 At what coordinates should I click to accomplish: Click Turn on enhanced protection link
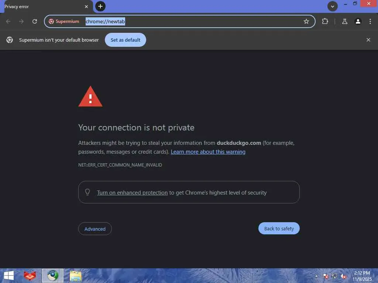point(132,193)
